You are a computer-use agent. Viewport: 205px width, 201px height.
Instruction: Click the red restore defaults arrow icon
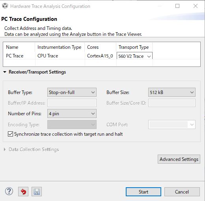pos(23,192)
